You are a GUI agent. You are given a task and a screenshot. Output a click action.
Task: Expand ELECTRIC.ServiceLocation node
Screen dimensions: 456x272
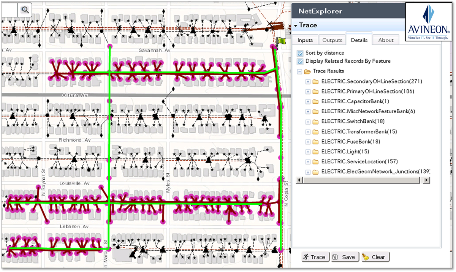308,162
